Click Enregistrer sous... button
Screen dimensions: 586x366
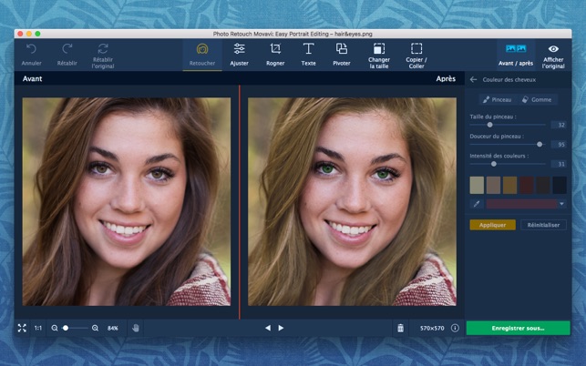518,329
